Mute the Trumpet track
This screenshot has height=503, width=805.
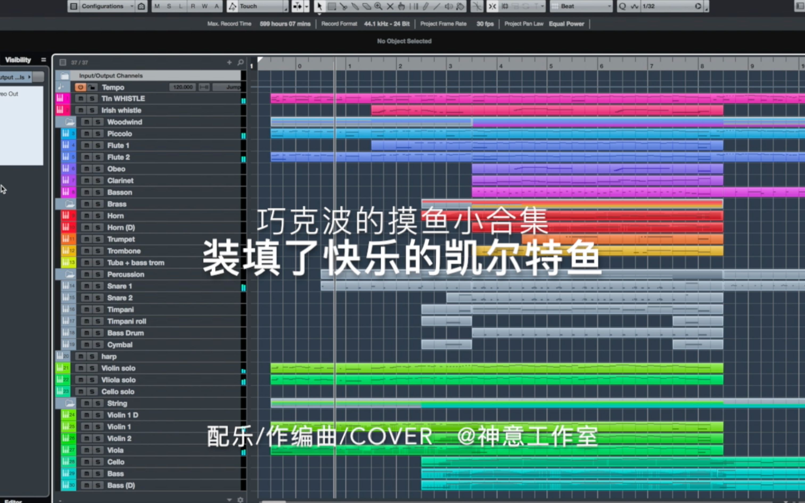(x=87, y=239)
